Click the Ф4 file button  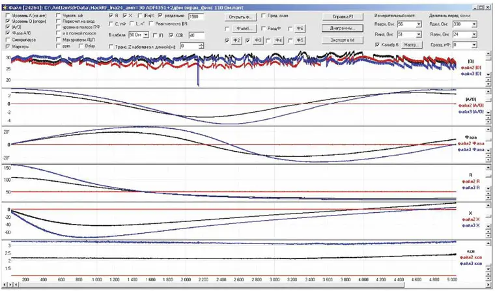(279, 40)
